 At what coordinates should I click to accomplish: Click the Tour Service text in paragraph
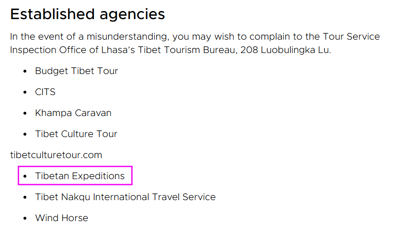point(351,37)
